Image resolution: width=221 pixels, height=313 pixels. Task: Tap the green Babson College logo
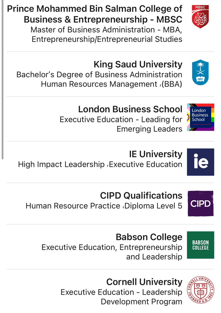pyautogui.click(x=200, y=245)
